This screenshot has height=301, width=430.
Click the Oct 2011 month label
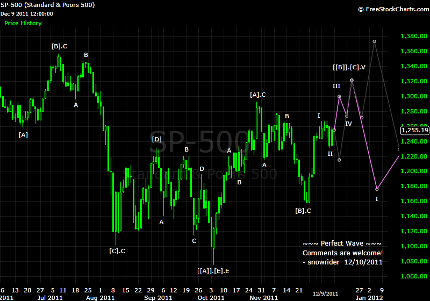pyautogui.click(x=211, y=298)
